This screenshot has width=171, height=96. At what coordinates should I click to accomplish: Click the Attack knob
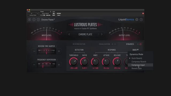106,62
